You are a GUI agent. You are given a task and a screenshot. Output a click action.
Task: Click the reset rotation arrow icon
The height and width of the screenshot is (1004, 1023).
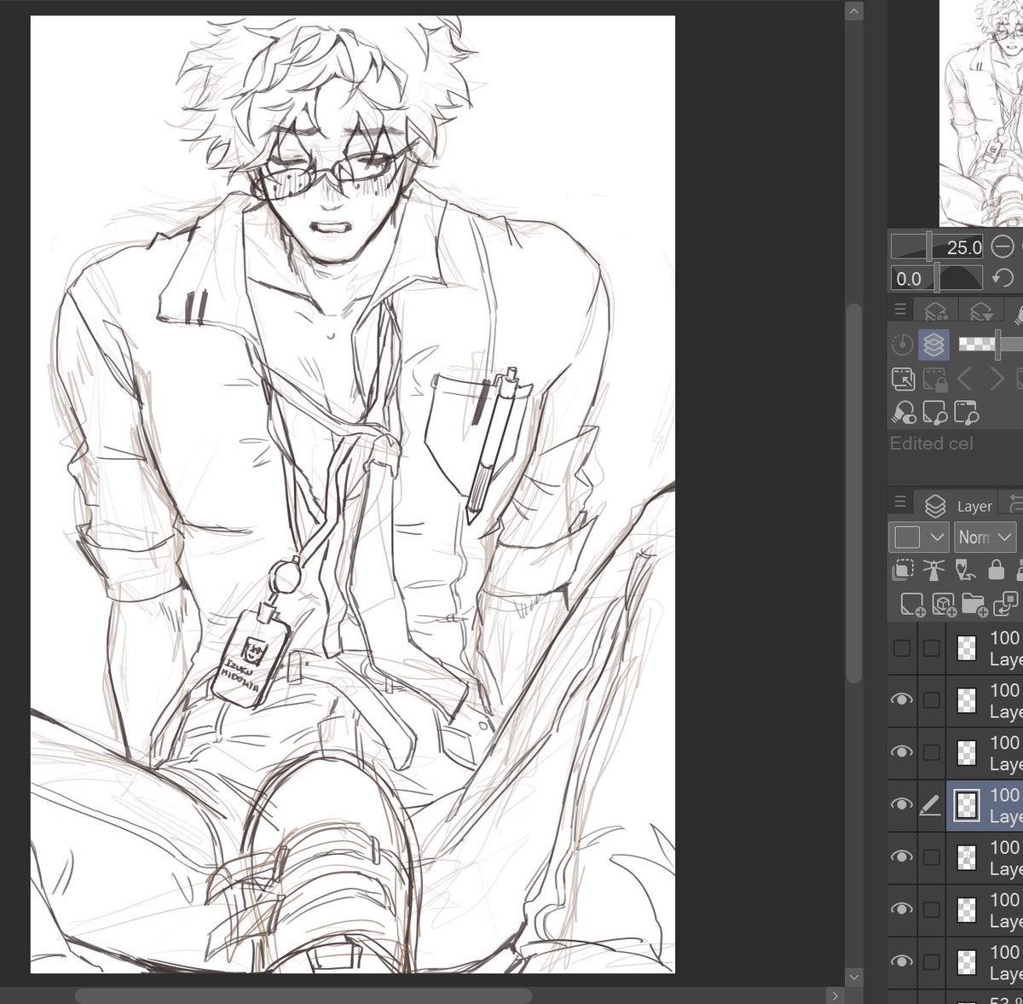coord(1004,278)
